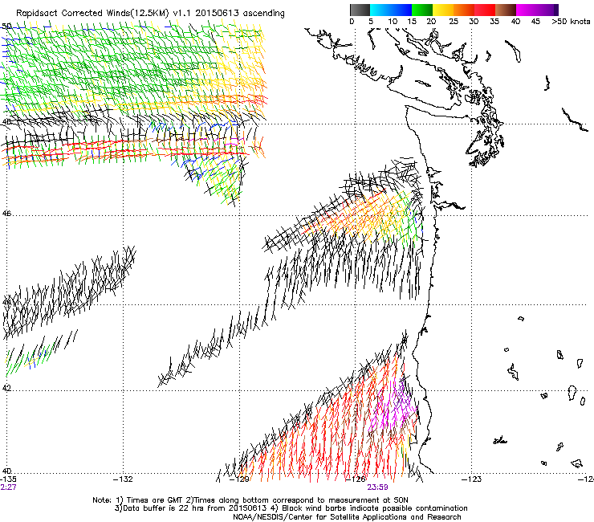The height and width of the screenshot is (522, 594).
Task: Click the gray 0-5 knots legend swatch
Action: coord(360,10)
